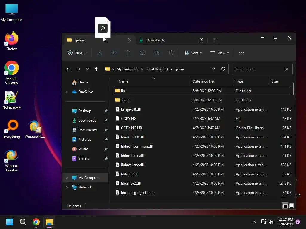Toggle pin icon next to Downloads

[106, 120]
